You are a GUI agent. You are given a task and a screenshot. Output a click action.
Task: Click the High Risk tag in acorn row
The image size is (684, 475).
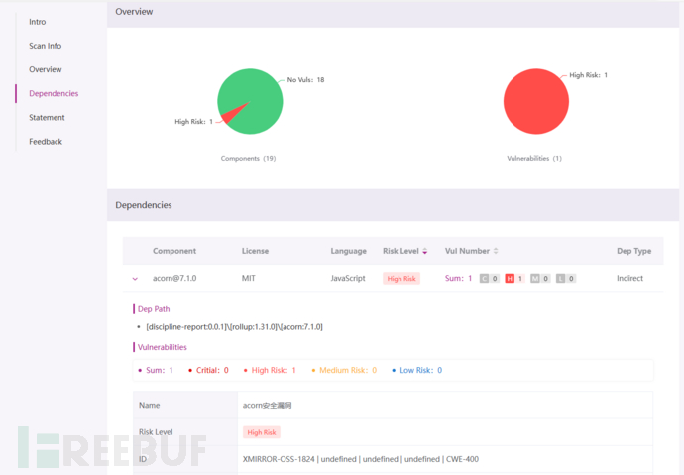pos(401,279)
